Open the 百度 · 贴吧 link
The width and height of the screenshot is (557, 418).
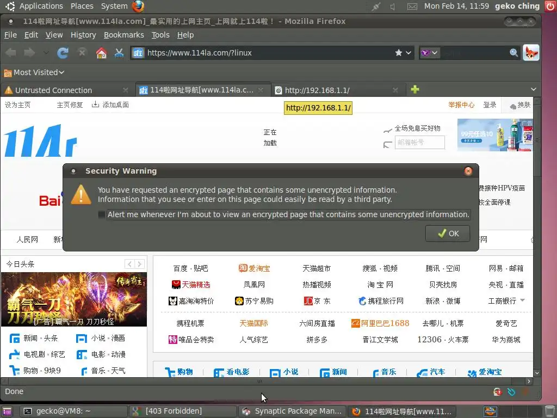tap(190, 268)
